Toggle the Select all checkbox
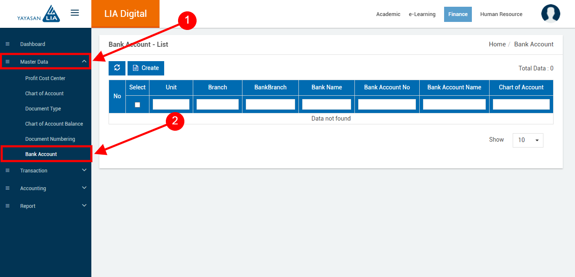Viewport: 575px width, 277px height. (x=137, y=105)
